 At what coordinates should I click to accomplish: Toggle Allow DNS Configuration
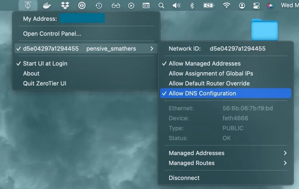pos(226,93)
